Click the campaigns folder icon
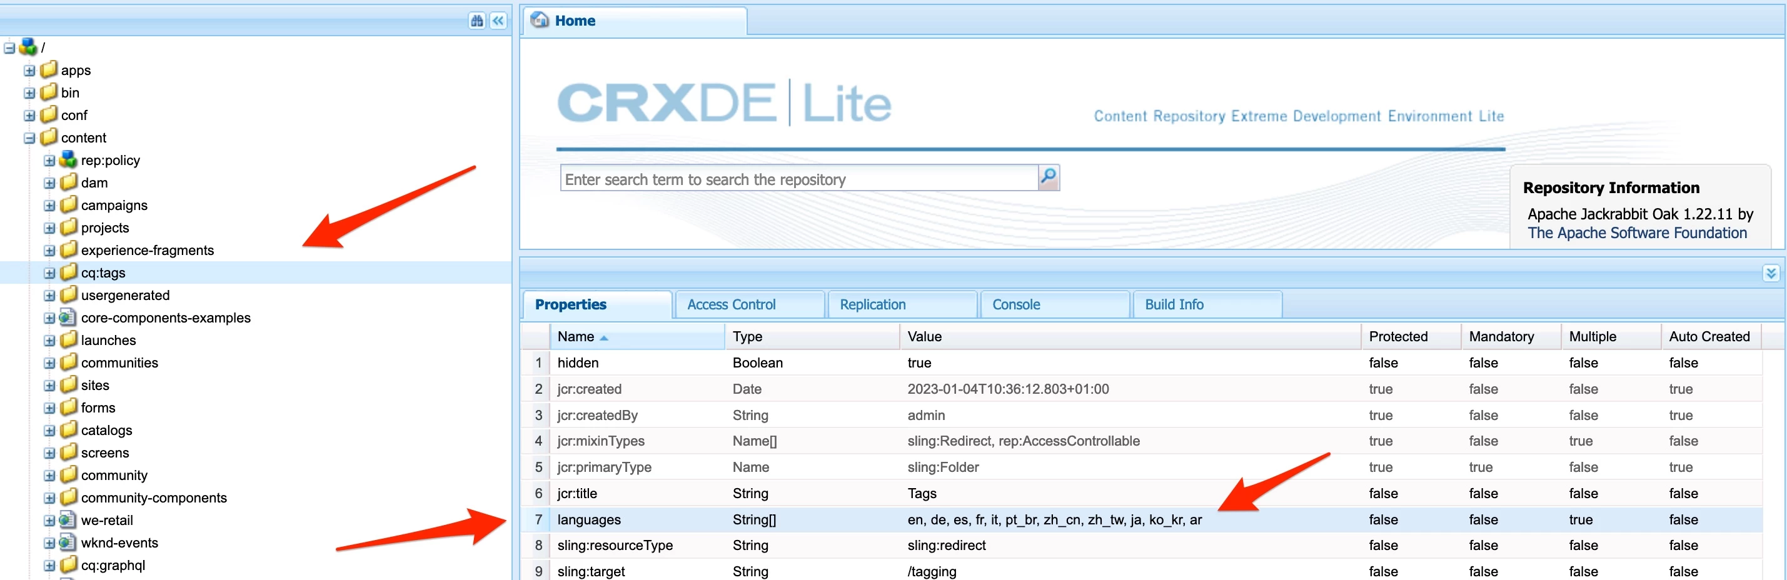Image resolution: width=1787 pixels, height=580 pixels. point(68,204)
